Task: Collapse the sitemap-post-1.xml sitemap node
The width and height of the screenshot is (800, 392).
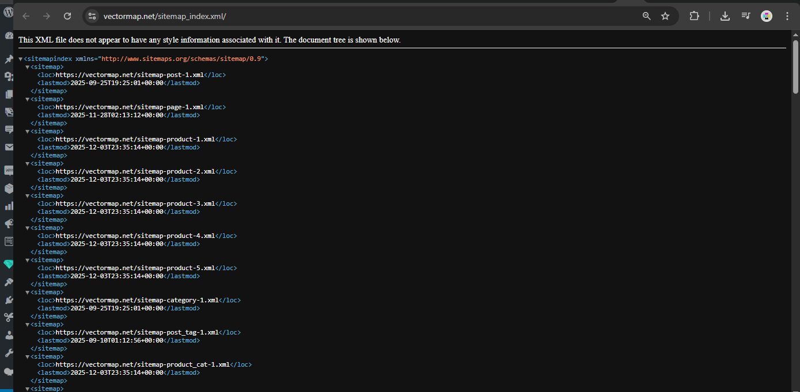Action: click(27, 67)
